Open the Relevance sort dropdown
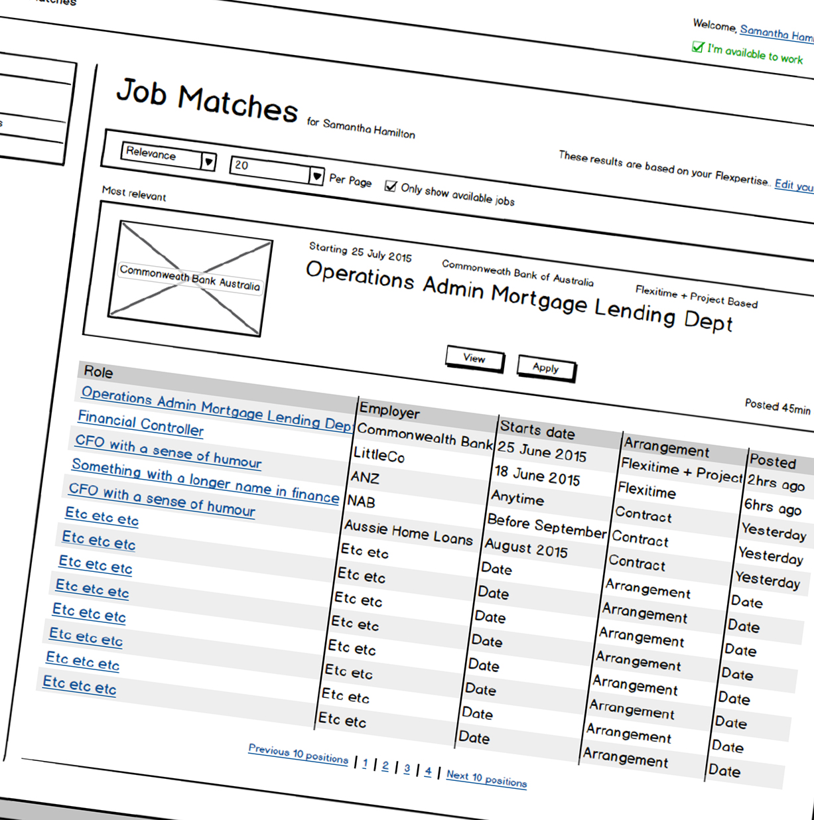This screenshot has height=820, width=814. (x=208, y=161)
